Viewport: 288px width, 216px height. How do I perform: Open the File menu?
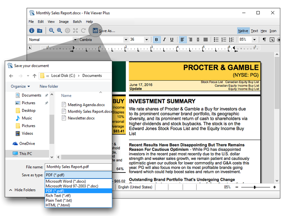click(x=31, y=22)
